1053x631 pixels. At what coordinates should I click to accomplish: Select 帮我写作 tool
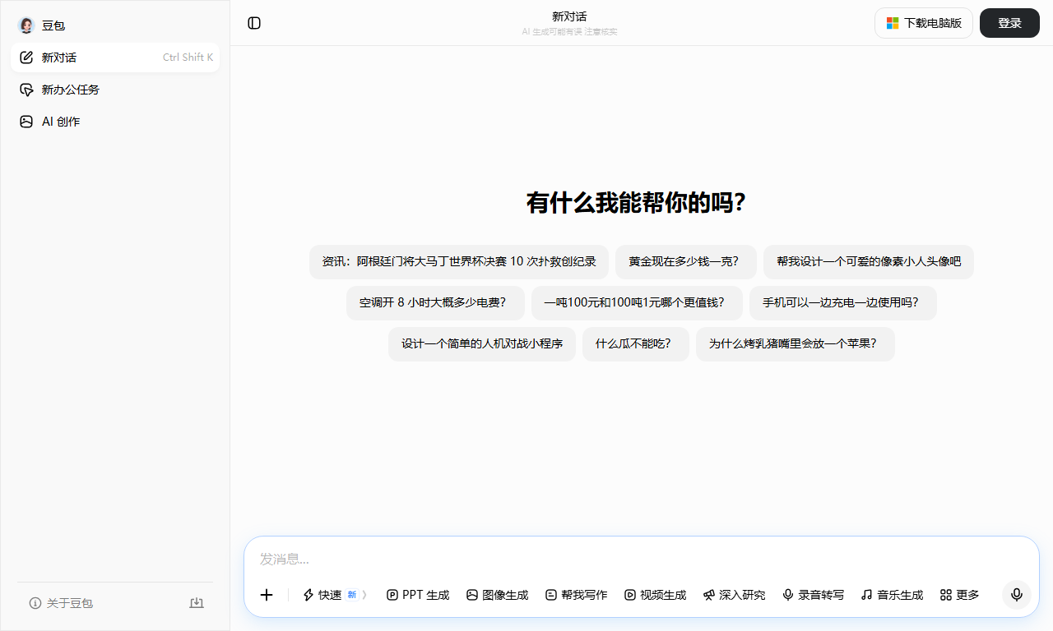pos(577,595)
